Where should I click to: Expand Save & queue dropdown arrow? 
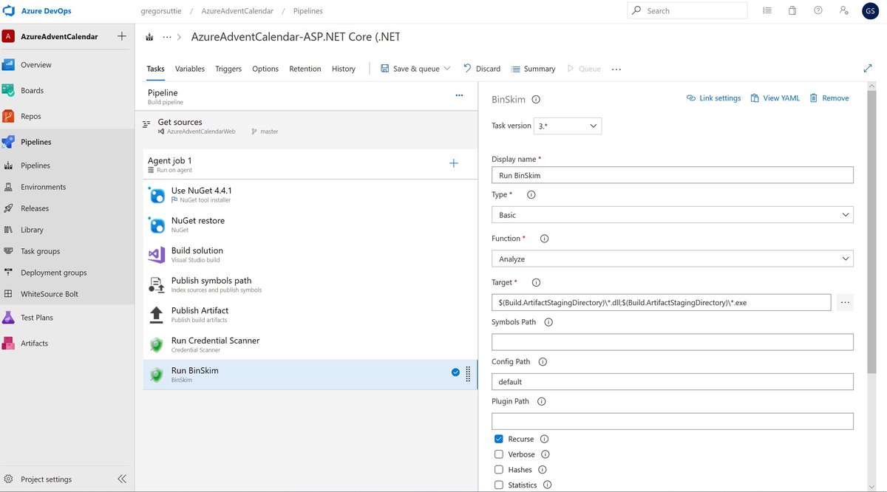tap(446, 69)
